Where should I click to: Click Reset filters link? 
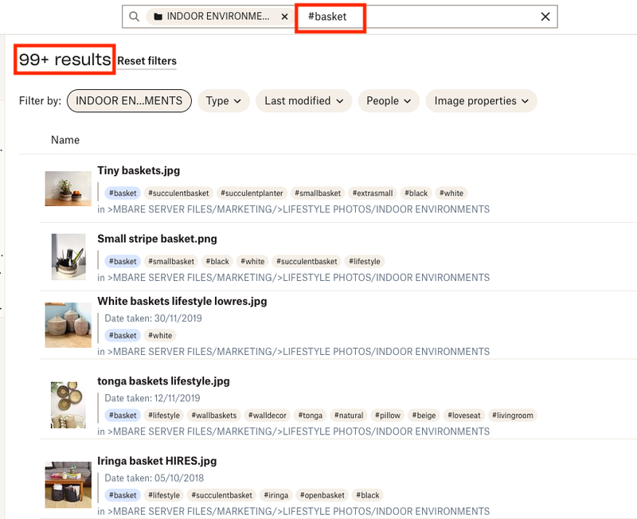point(147,61)
